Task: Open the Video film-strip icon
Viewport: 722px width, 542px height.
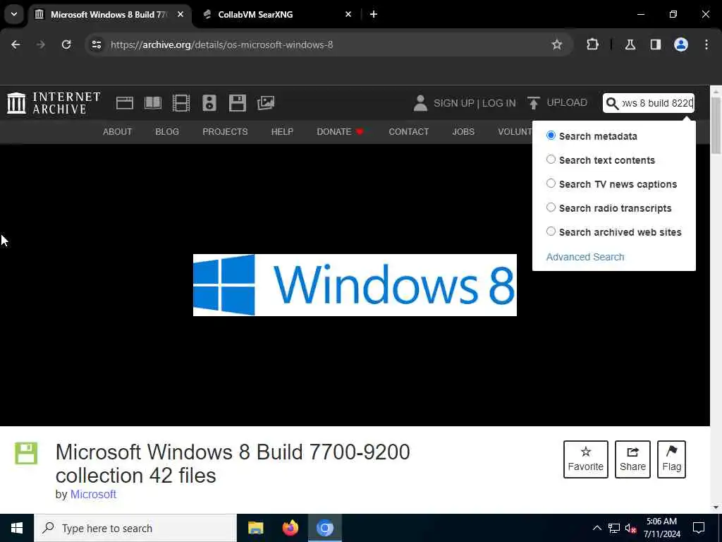Action: pyautogui.click(x=181, y=103)
